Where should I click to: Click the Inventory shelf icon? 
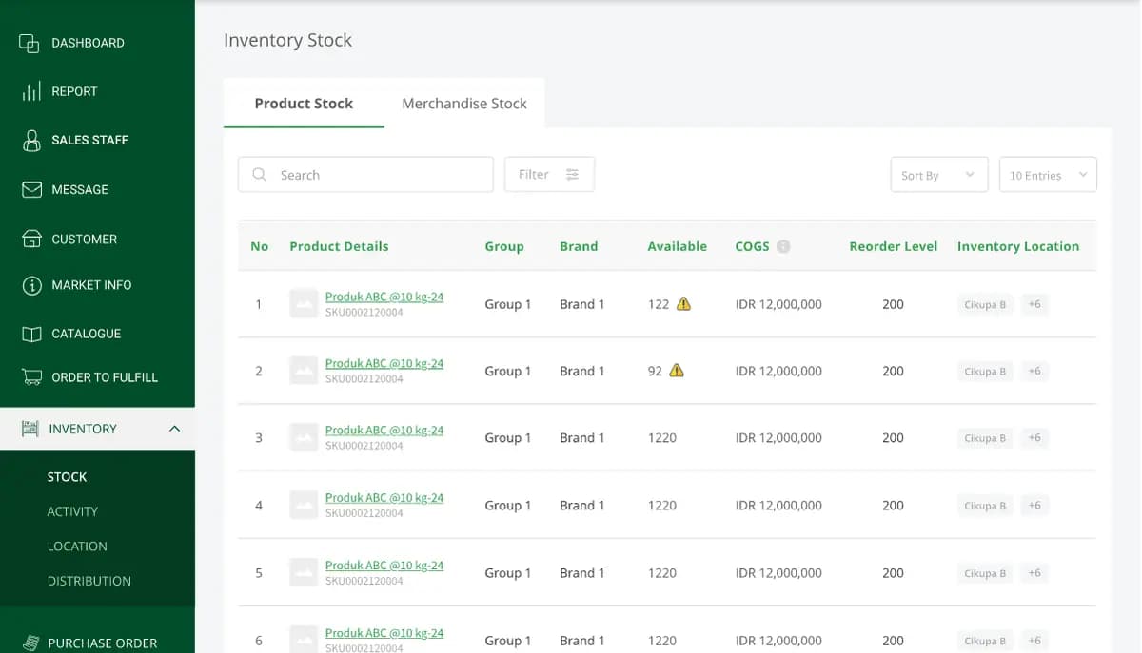point(30,429)
